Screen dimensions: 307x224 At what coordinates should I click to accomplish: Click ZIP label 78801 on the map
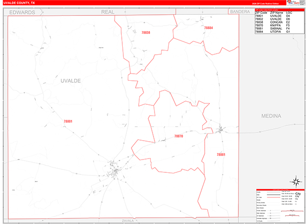pos(68,121)
